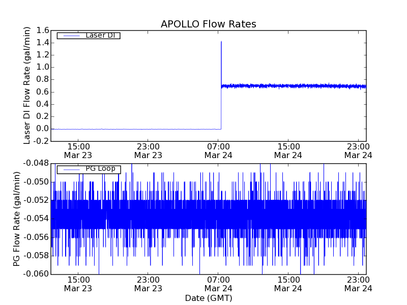The image size is (407, 305).
Task: Click the blue line sample in PG Loop legend
Action: pyautogui.click(x=70, y=169)
